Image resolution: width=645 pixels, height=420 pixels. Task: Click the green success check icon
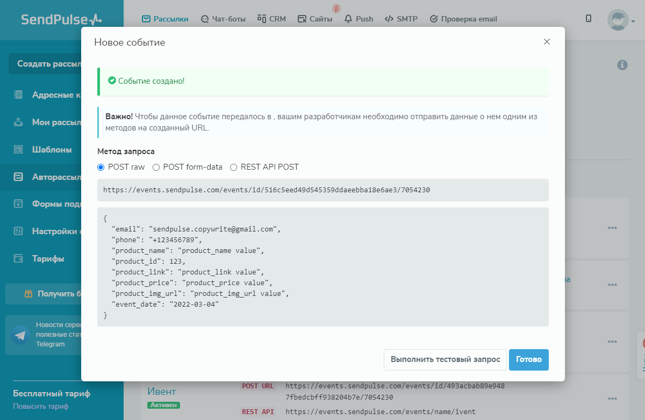coord(112,81)
